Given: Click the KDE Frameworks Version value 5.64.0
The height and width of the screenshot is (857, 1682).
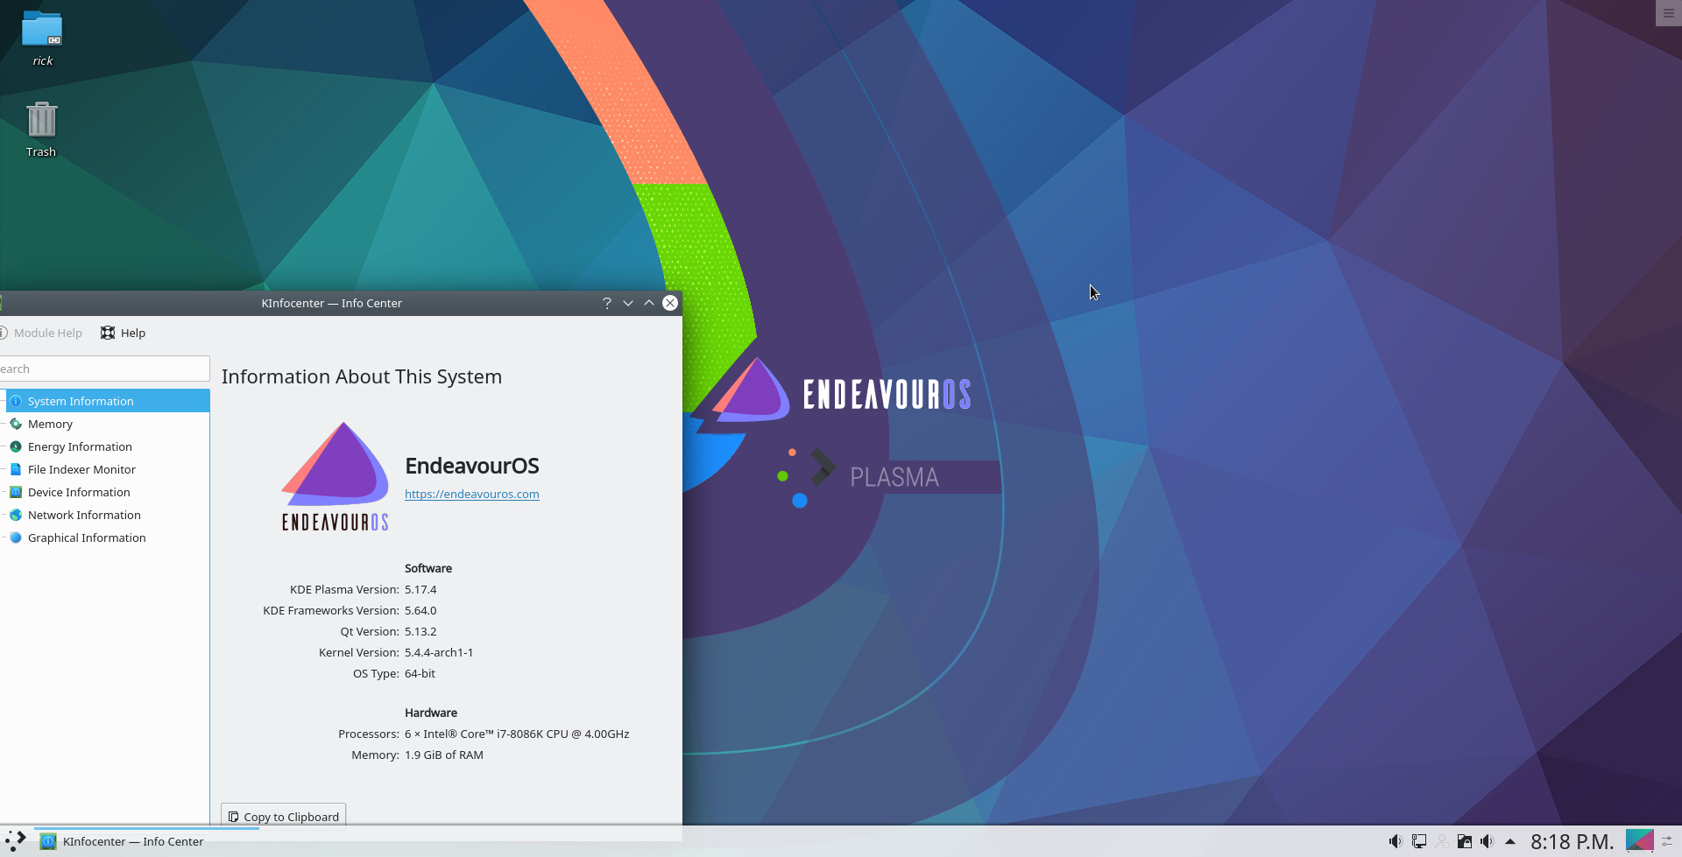Looking at the screenshot, I should coord(420,610).
